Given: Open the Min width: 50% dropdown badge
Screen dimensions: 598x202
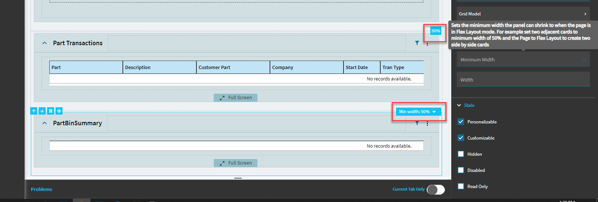Looking at the screenshot, I should tap(419, 112).
